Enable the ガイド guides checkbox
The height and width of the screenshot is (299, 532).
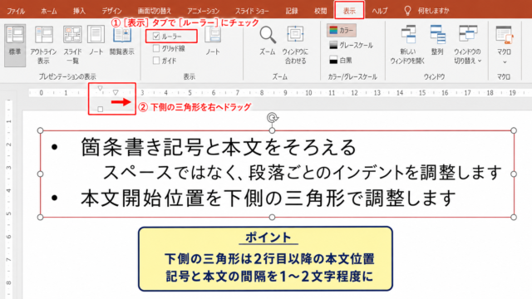[156, 61]
